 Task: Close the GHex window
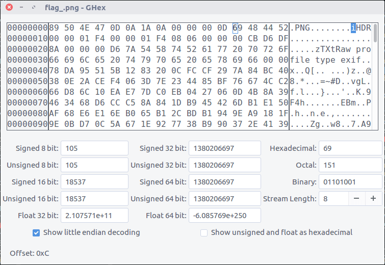pos(10,8)
